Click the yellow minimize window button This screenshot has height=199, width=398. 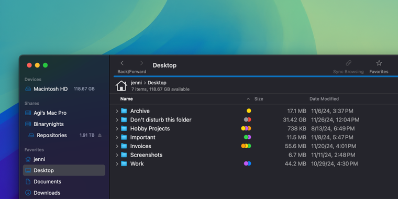coord(37,65)
